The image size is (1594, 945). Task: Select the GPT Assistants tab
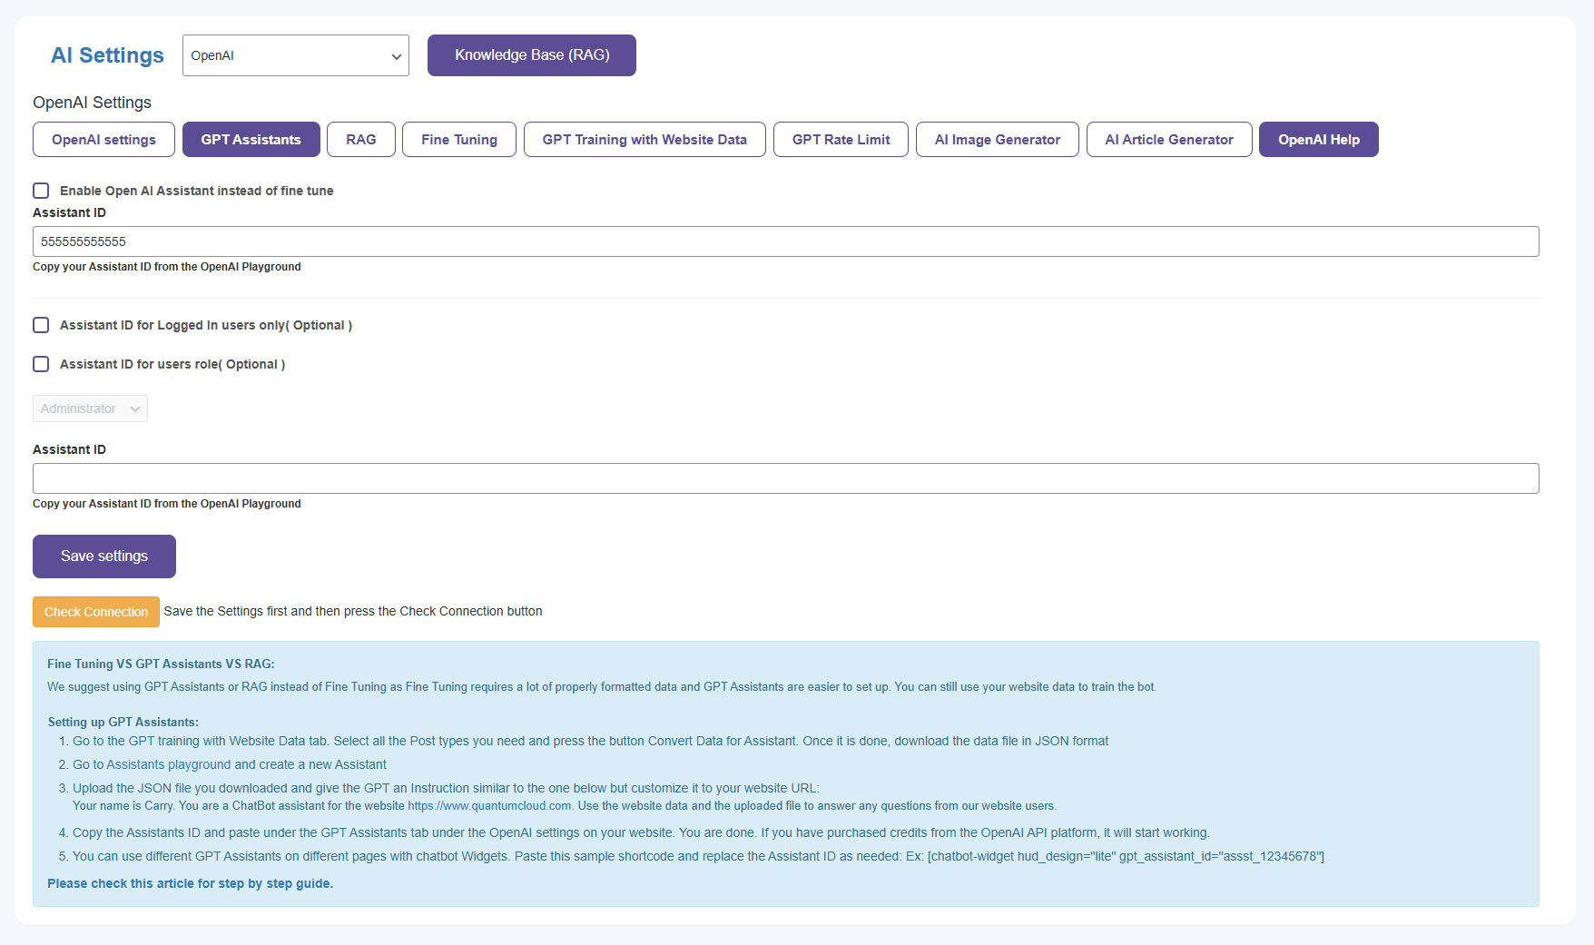pyautogui.click(x=251, y=140)
